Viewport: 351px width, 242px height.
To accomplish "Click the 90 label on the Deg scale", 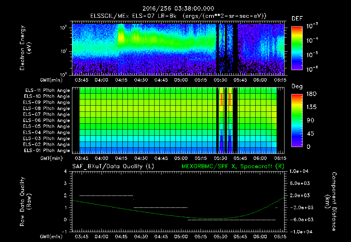I will [x=311, y=121].
